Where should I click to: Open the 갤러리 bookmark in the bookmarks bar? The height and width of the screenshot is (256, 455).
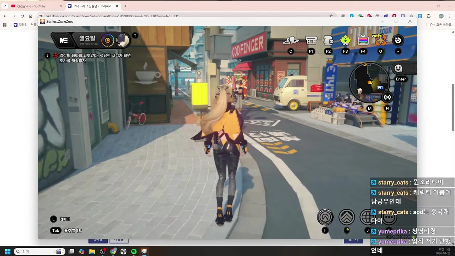(25, 25)
